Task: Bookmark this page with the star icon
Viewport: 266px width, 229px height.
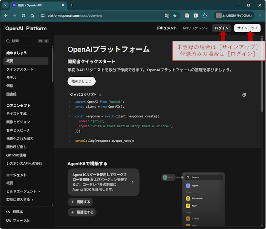Action: pos(175,16)
